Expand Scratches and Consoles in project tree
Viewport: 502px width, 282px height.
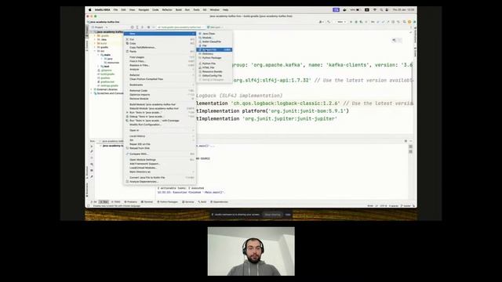(92, 93)
